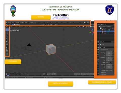Select the Scale tool in the left toolbar
This screenshot has width=121, height=93.
[x=7, y=42]
